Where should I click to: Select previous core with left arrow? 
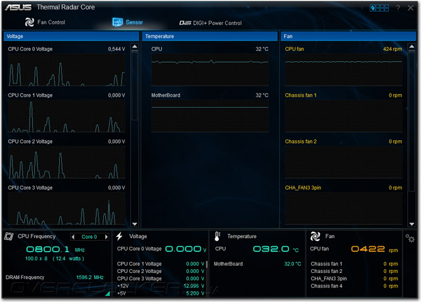coord(73,237)
